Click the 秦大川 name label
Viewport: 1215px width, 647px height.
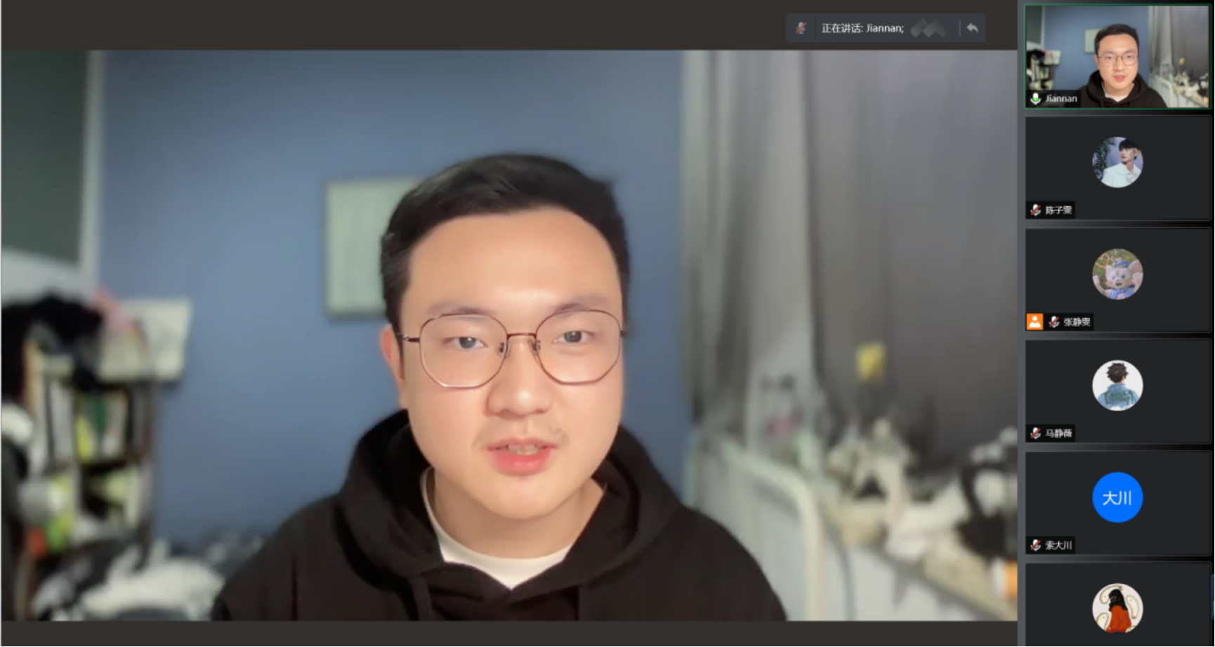(1058, 545)
